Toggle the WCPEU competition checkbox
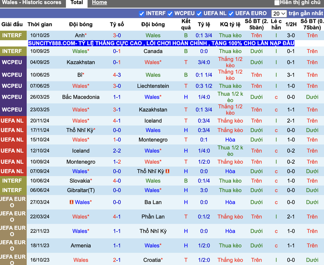The image size is (324, 265). pyautogui.click(x=170, y=14)
